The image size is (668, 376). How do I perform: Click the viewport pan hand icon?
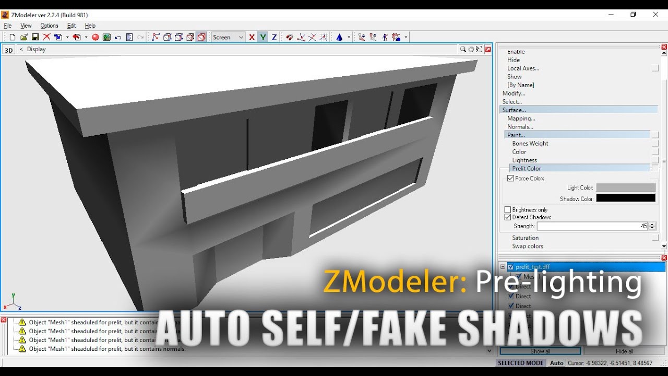click(471, 49)
